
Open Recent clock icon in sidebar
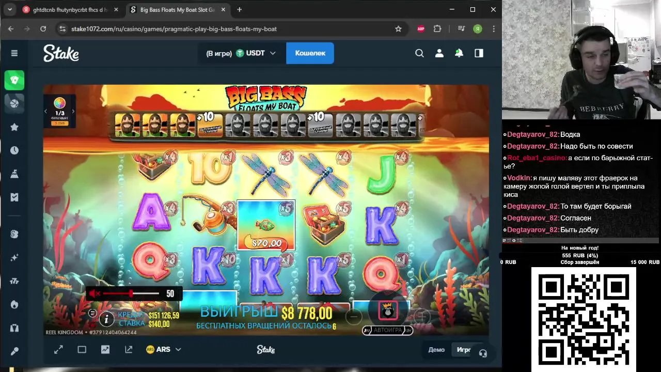click(x=14, y=150)
